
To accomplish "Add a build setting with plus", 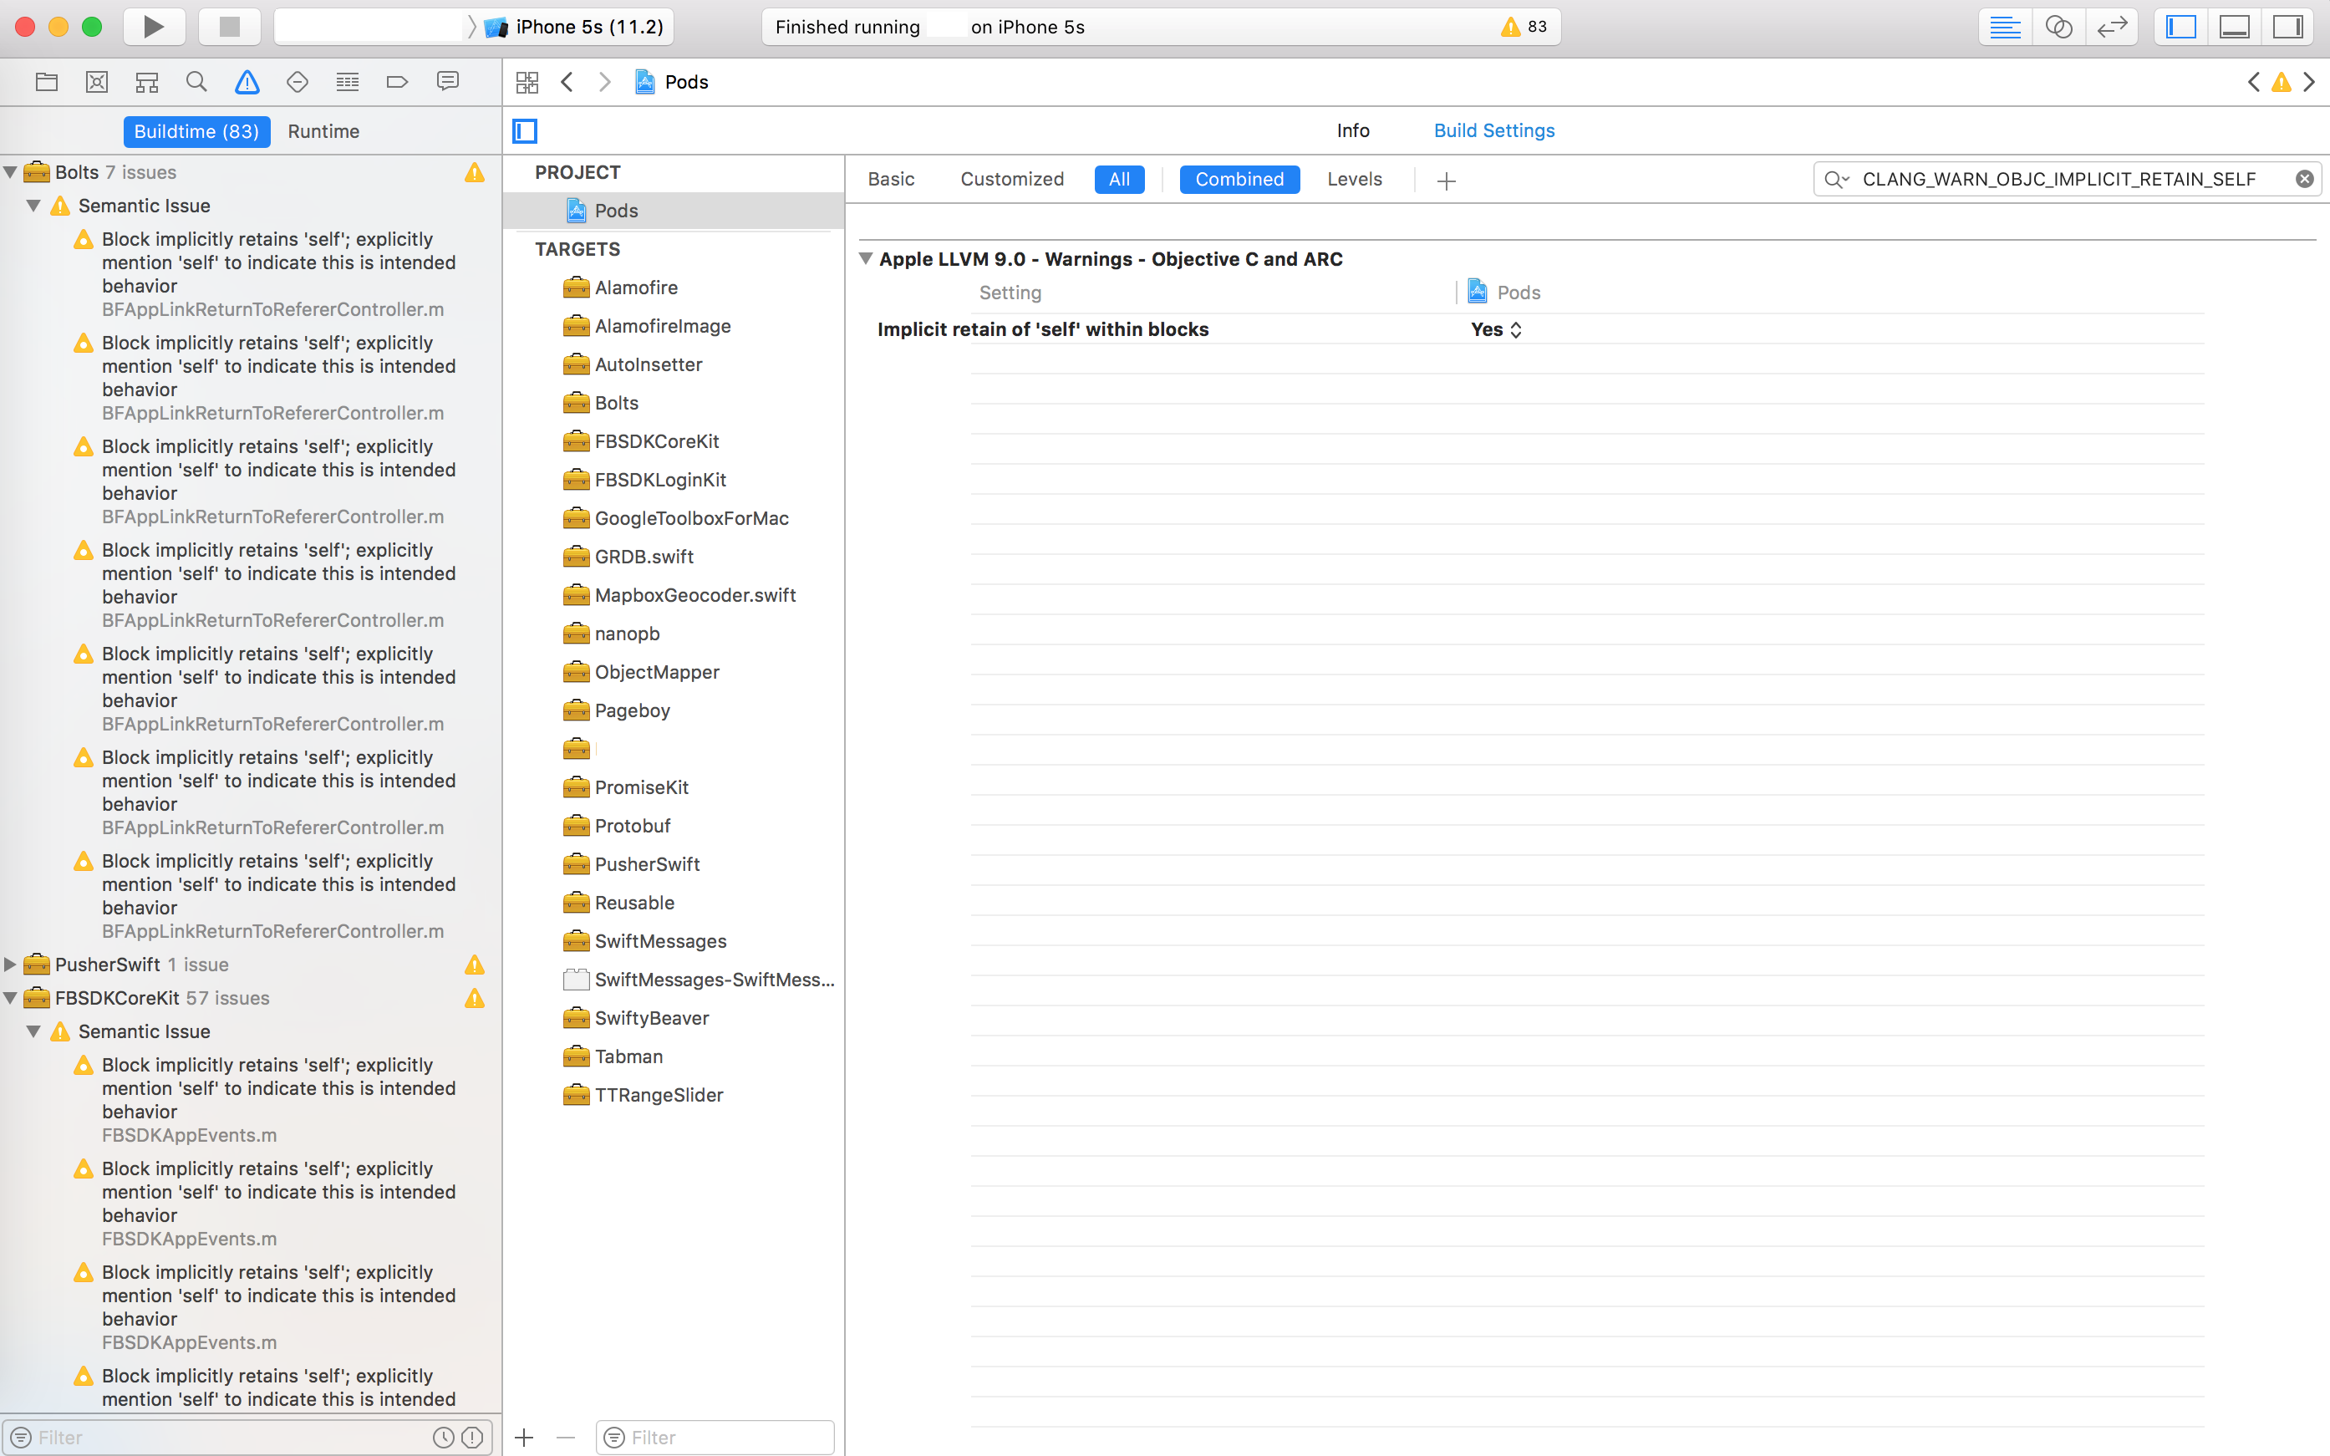I will tap(1446, 180).
